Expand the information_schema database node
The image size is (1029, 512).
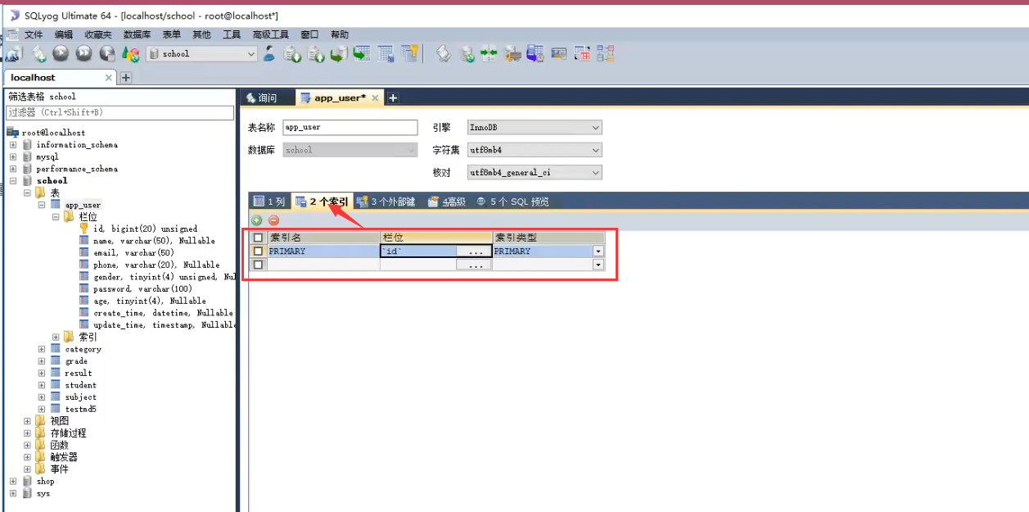point(13,145)
